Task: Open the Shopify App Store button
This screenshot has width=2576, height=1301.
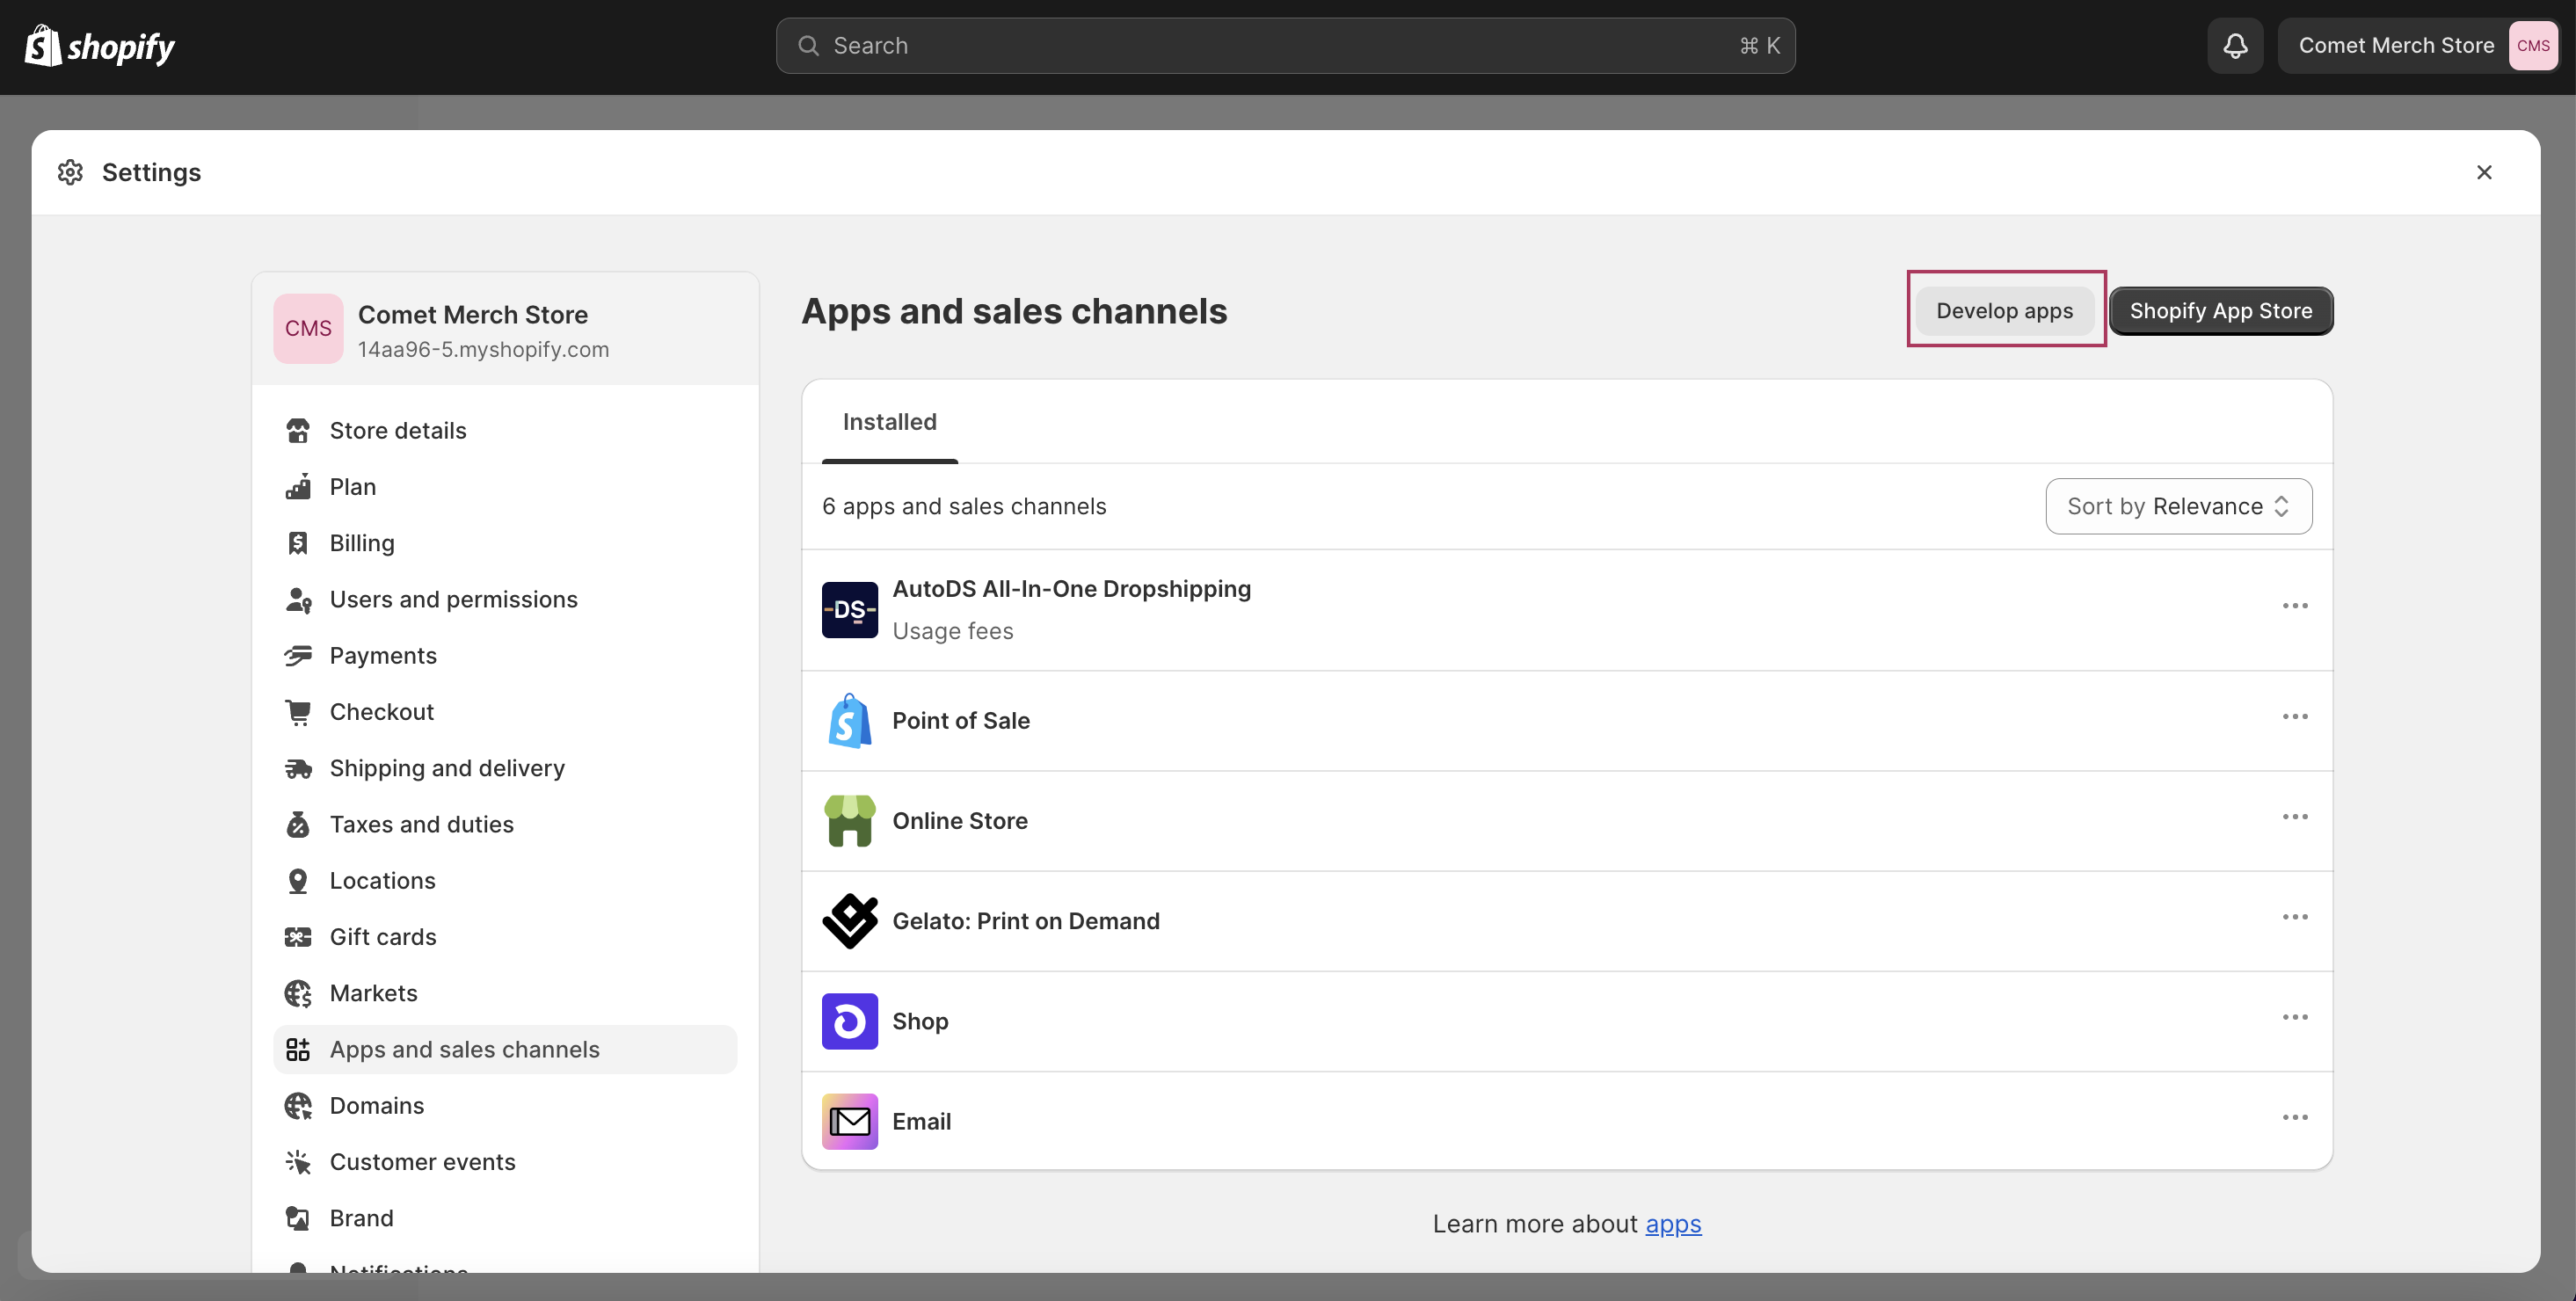Action: click(2220, 311)
